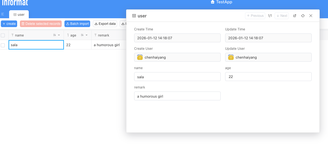328x146 pixels.
Task: Refresh the user record panel
Action: coord(303,16)
